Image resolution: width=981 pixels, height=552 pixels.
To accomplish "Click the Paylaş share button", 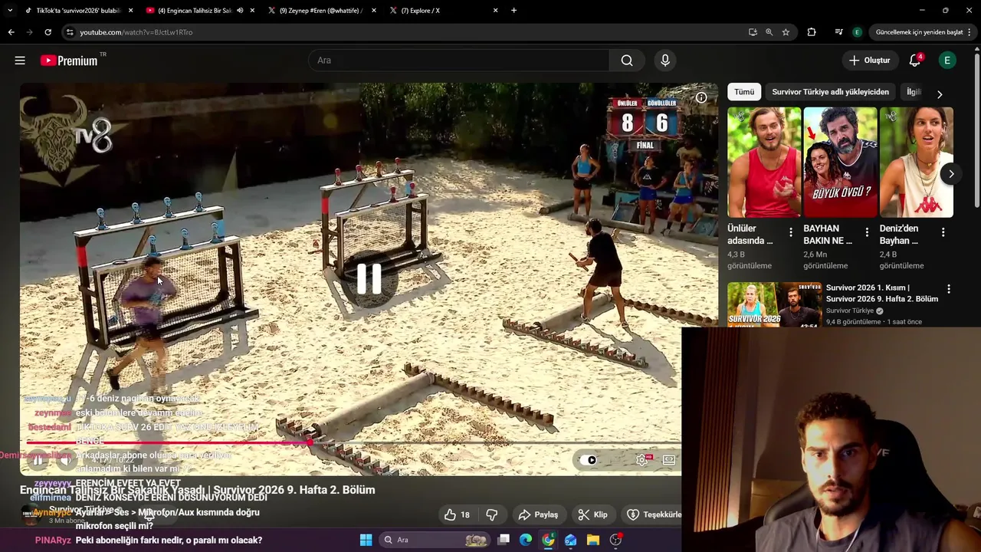I will 538,514.
